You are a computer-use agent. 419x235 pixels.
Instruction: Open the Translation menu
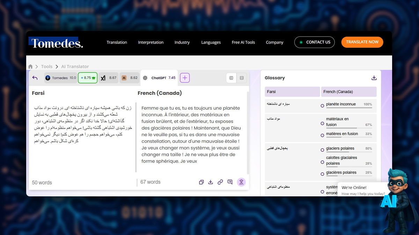click(x=117, y=42)
